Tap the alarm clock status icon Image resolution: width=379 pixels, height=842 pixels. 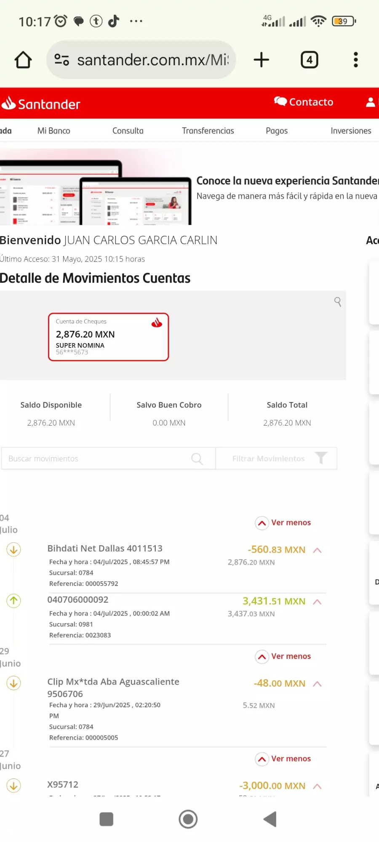[x=61, y=21]
